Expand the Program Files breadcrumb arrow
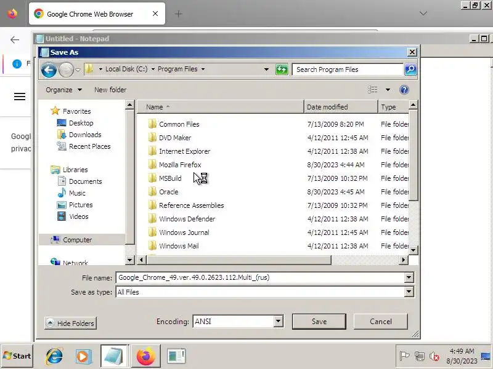493x369 pixels. pos(203,69)
